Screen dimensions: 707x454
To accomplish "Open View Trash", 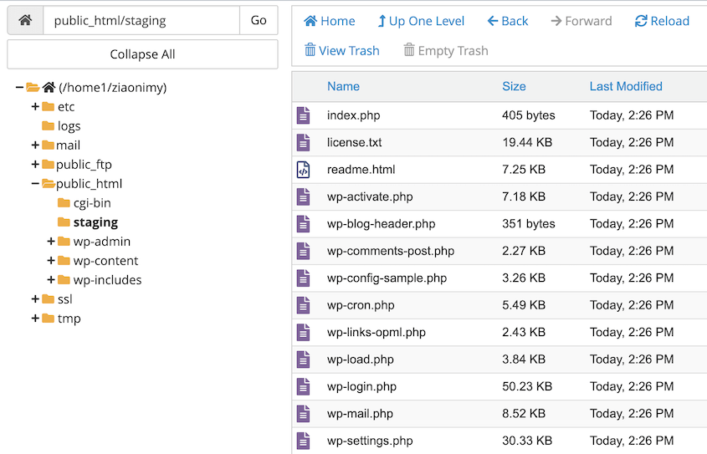I will [341, 50].
